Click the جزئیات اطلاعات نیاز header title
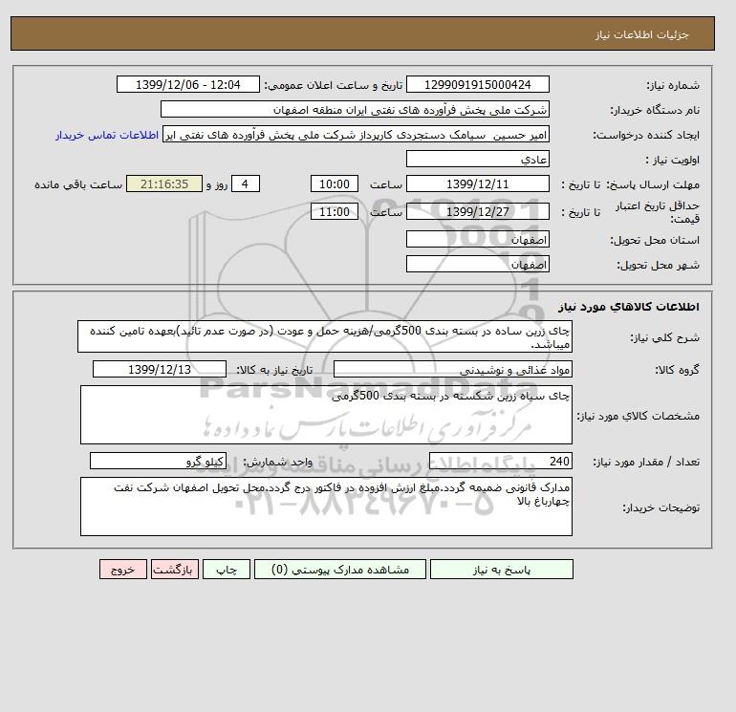Viewport: 736px width, 712px height. [x=641, y=34]
